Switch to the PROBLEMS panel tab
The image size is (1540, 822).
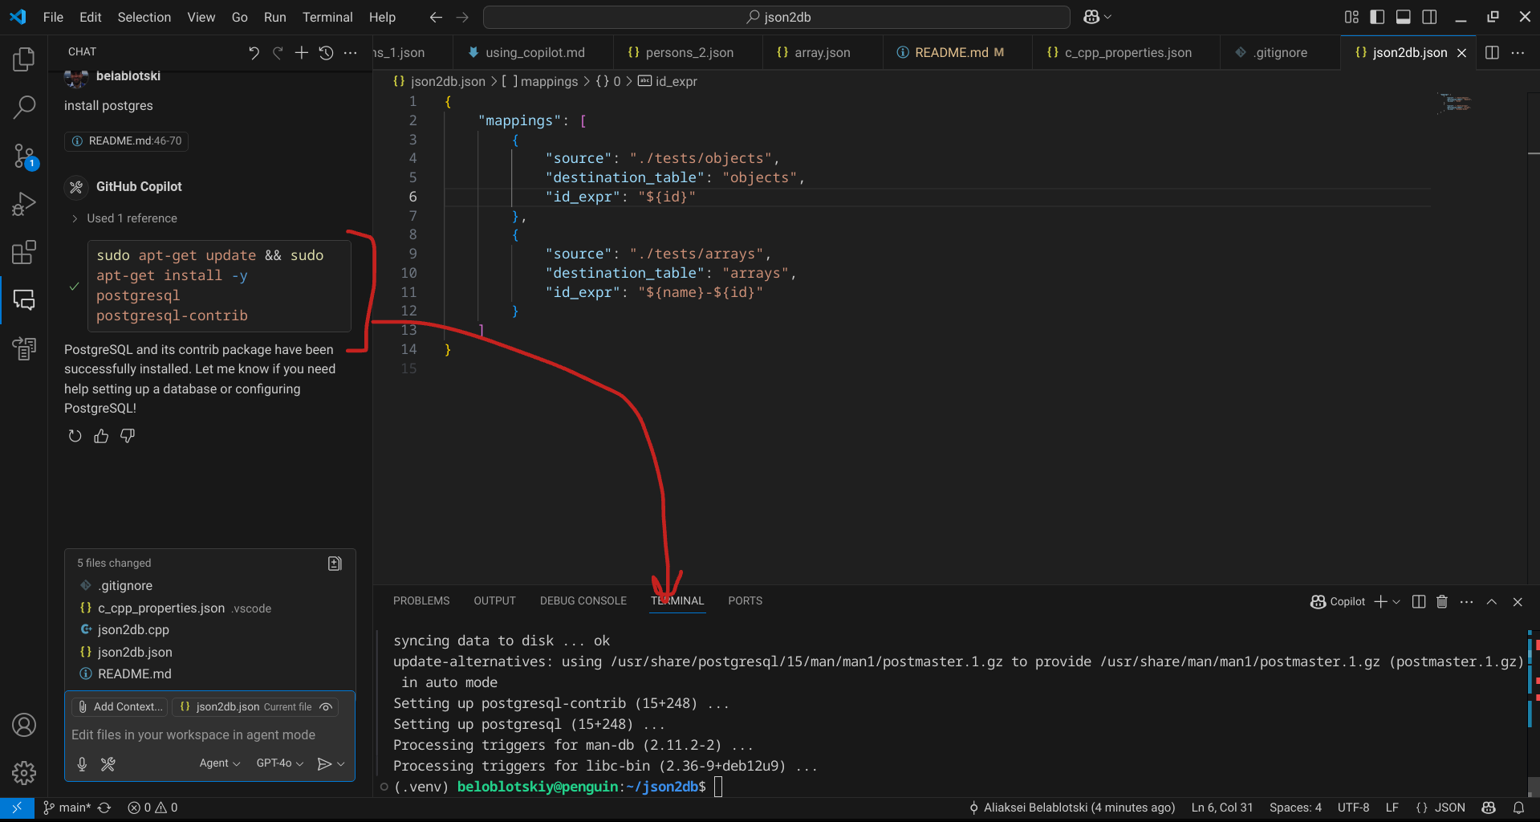tap(421, 601)
